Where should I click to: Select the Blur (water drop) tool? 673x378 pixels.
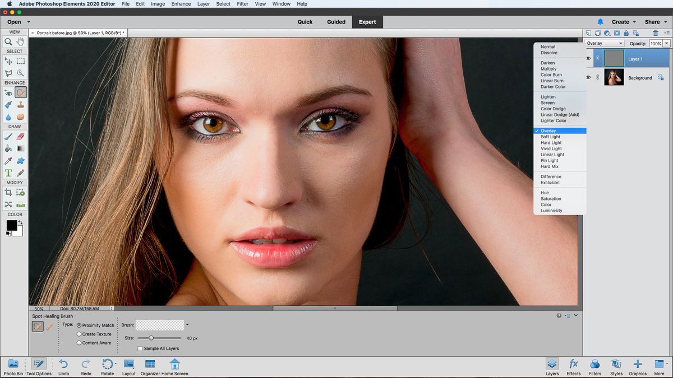point(8,117)
